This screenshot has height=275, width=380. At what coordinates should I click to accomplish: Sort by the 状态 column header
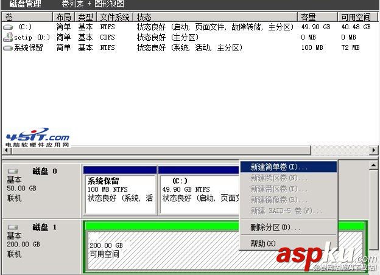pos(215,17)
